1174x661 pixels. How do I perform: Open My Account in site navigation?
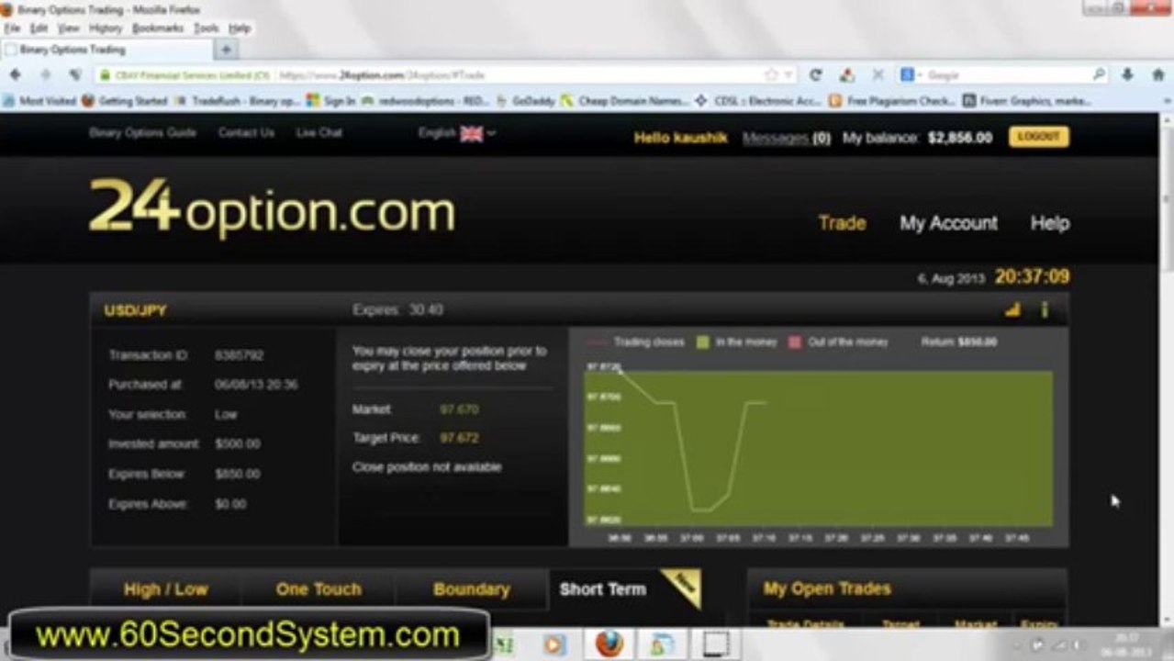[x=948, y=223]
